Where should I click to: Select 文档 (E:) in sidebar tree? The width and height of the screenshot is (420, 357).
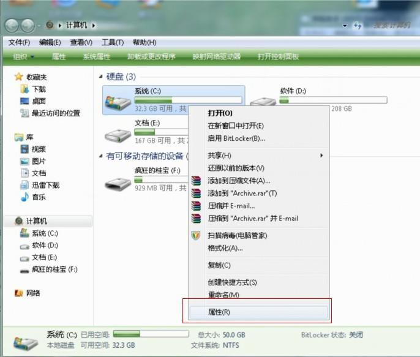click(x=39, y=257)
